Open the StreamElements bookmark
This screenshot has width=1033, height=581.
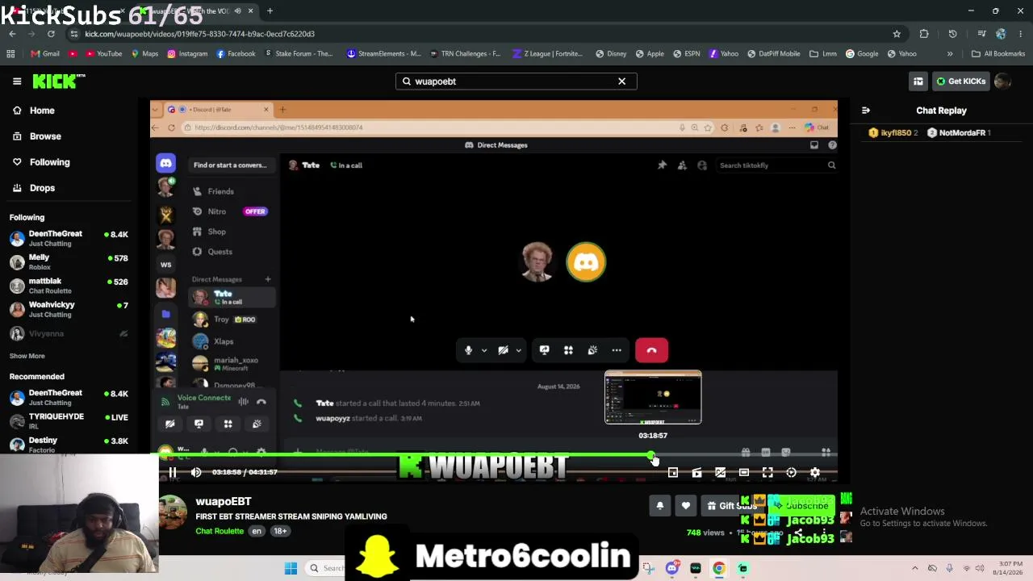[383, 54]
